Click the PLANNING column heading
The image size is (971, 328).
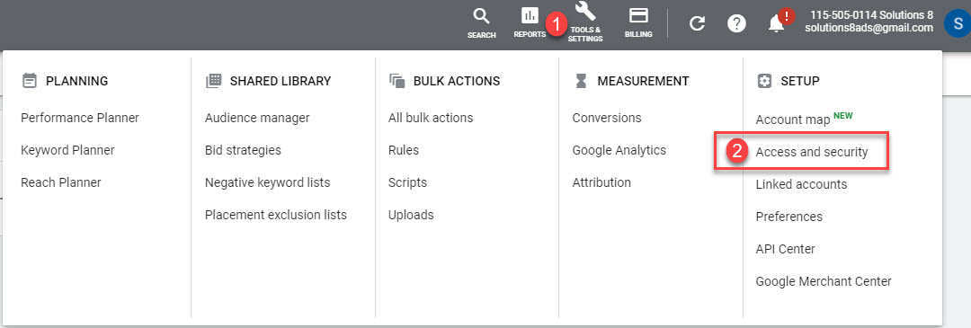(76, 81)
